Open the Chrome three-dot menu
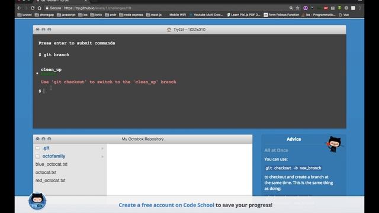The height and width of the screenshot is (213, 379). point(360,8)
